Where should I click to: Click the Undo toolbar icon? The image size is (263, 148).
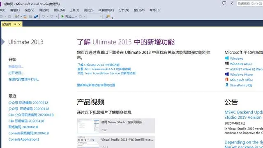click(x=44, y=16)
